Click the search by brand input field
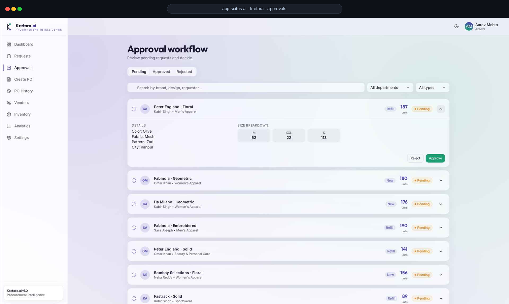This screenshot has width=509, height=304. coord(246,88)
